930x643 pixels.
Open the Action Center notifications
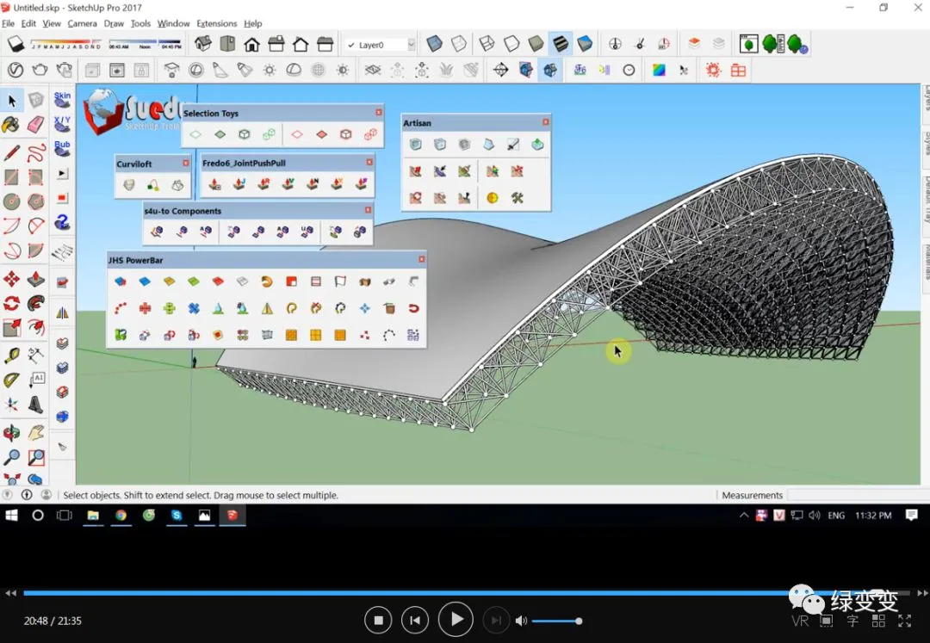[912, 515]
